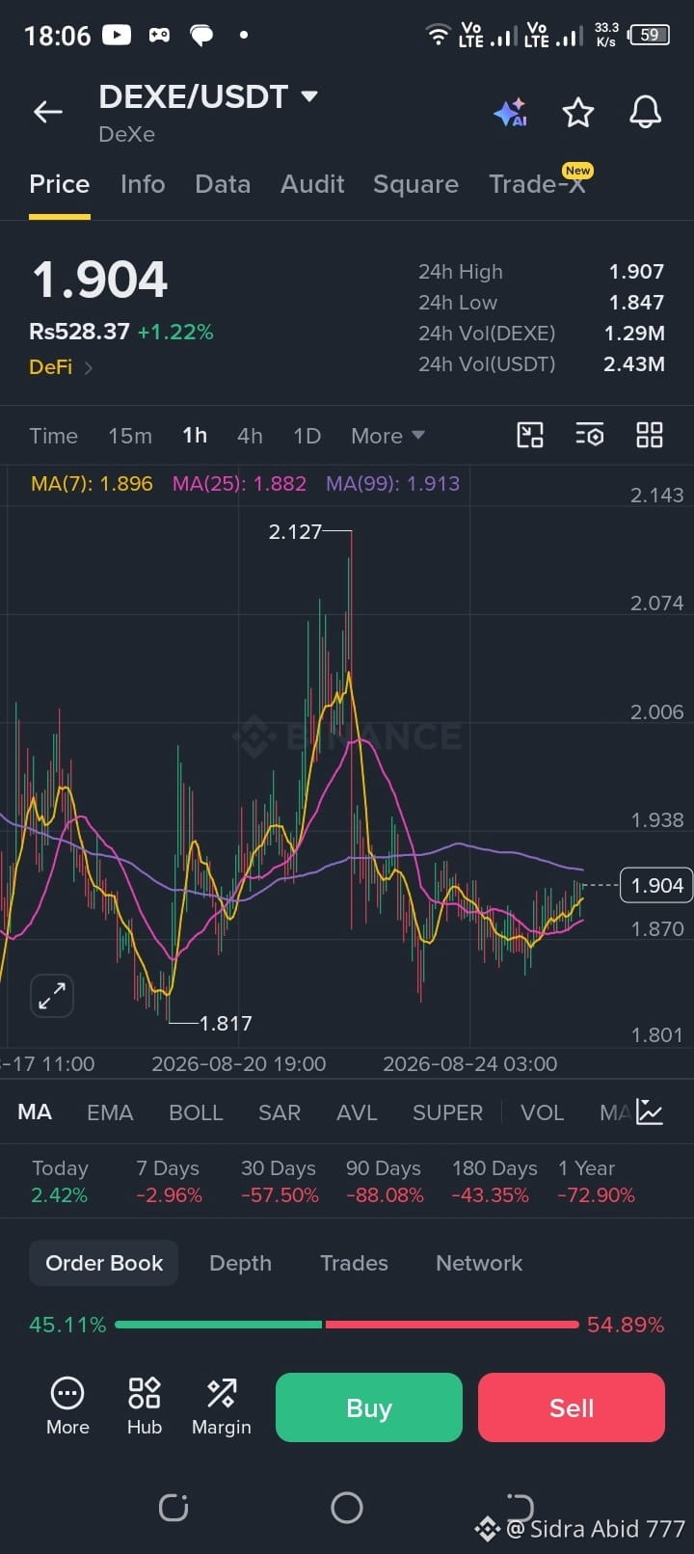Expand the DEXE/USDT pair selector
694x1554 pixels.
click(309, 96)
